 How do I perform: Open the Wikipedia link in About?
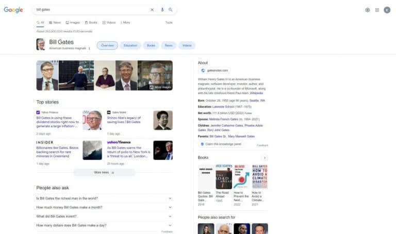[256, 93]
